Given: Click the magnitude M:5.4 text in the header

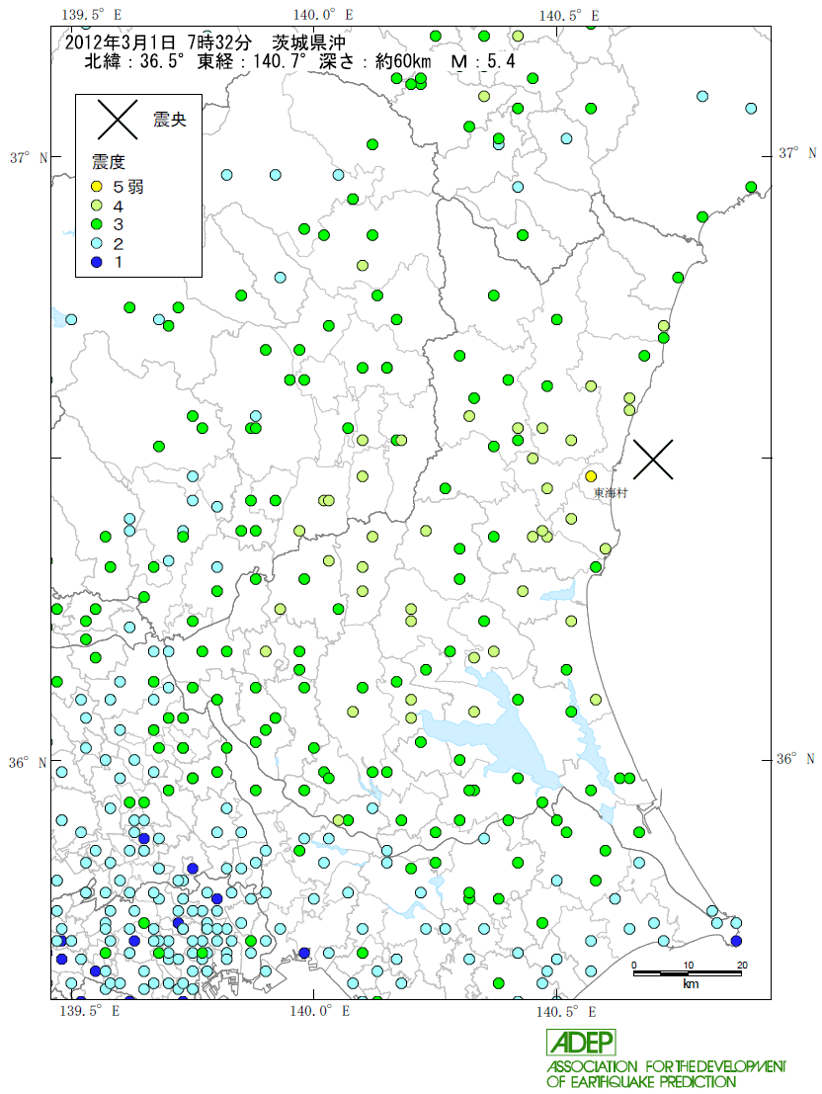Looking at the screenshot, I should 482,61.
